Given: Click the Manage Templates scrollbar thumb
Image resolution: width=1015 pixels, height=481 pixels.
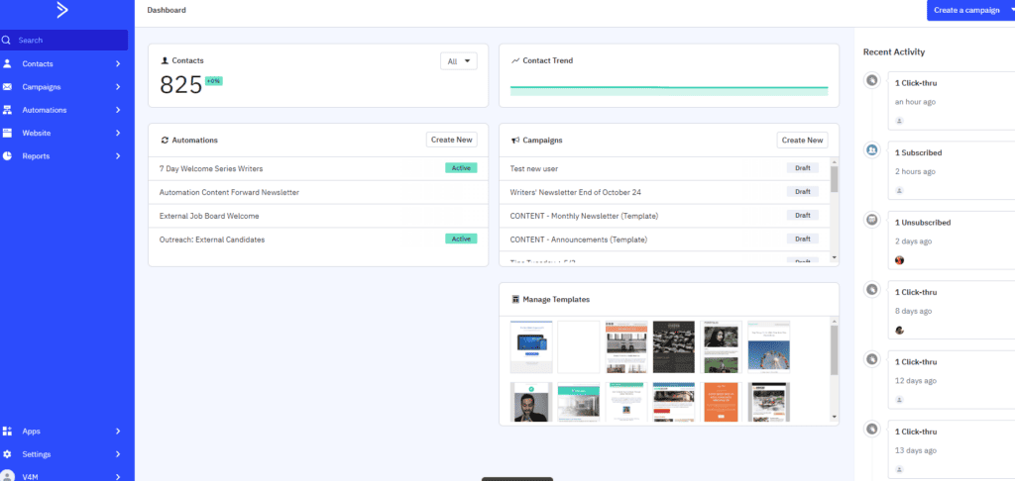Looking at the screenshot, I should [835, 350].
